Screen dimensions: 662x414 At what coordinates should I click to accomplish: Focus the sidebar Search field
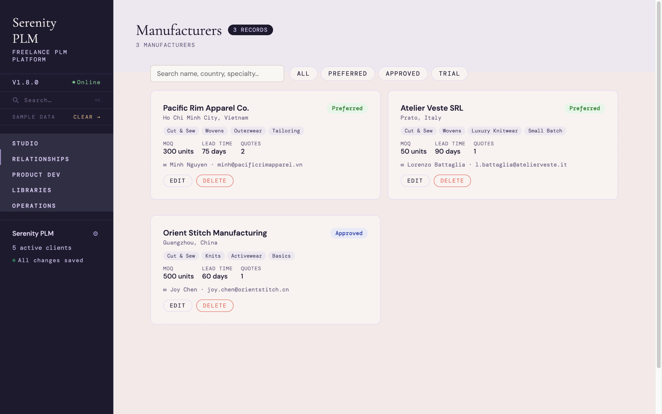(x=57, y=100)
